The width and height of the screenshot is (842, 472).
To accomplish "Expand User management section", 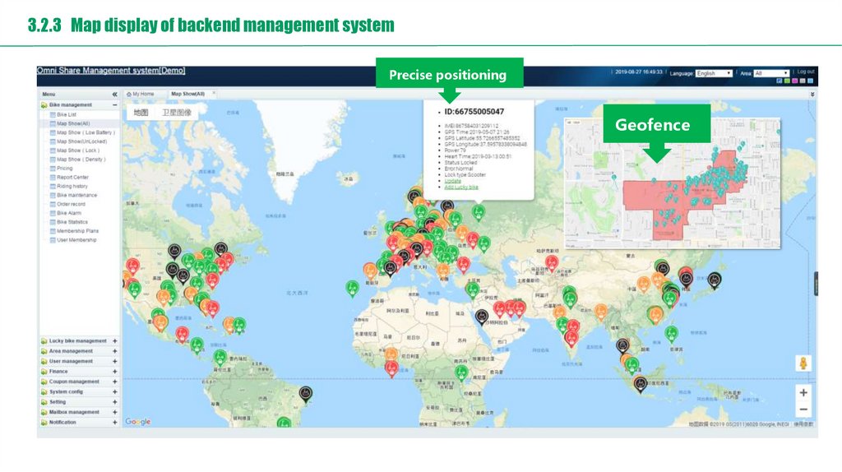I will coord(114,361).
